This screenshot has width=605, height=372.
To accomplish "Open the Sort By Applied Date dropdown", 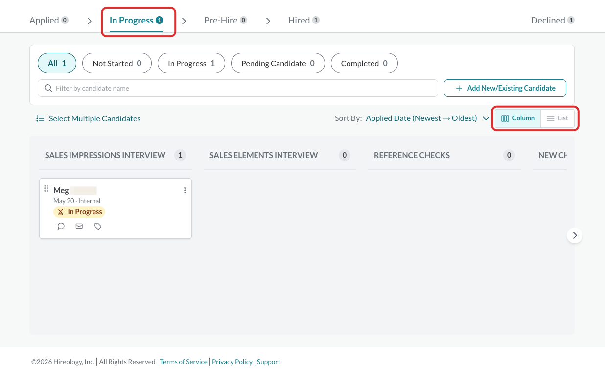I will [427, 118].
